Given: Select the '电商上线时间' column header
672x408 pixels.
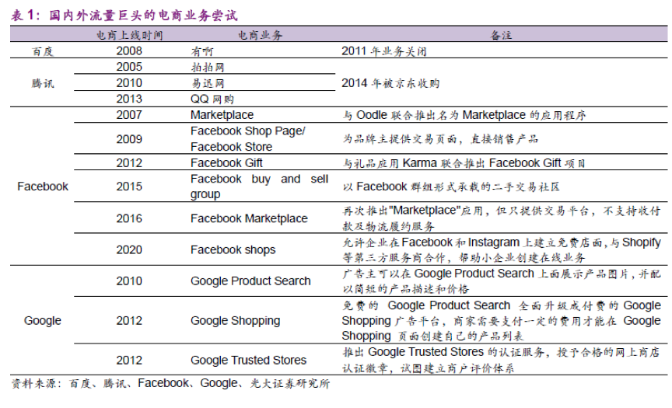Looking at the screenshot, I should (x=129, y=35).
